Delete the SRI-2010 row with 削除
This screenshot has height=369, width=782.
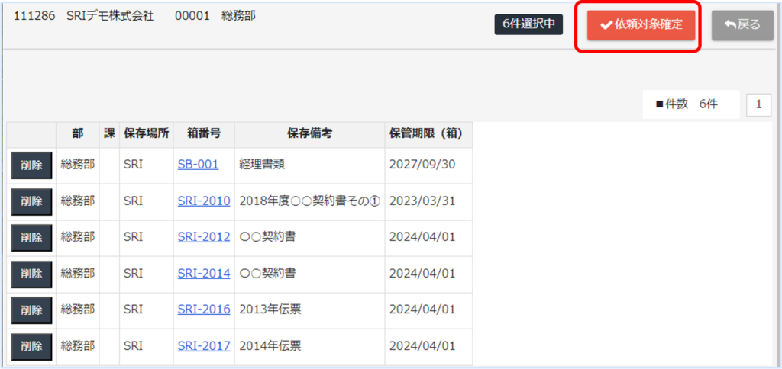(x=31, y=202)
